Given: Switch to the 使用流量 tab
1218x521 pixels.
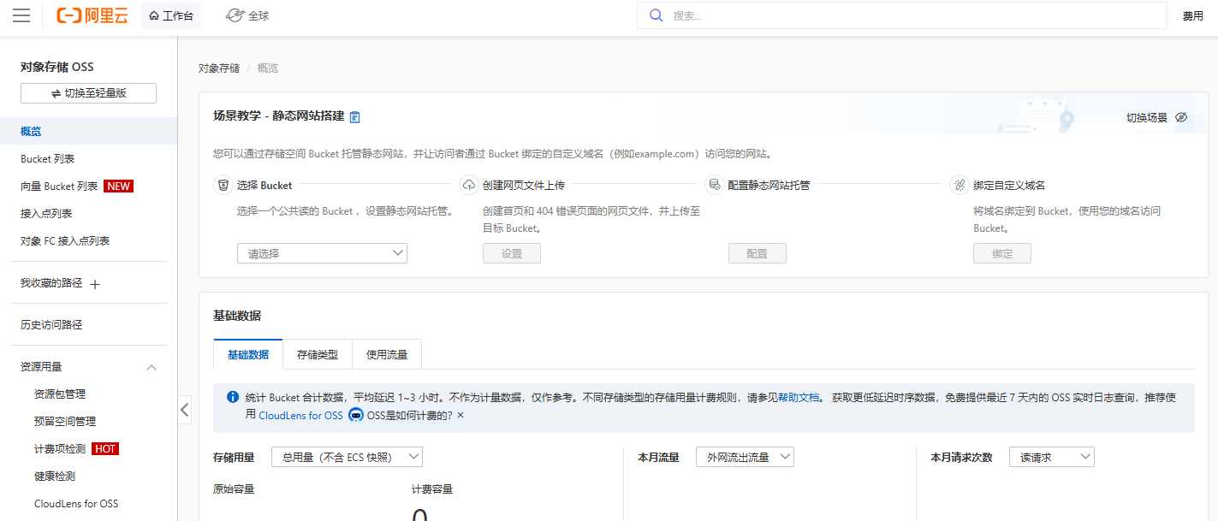Looking at the screenshot, I should tap(387, 353).
